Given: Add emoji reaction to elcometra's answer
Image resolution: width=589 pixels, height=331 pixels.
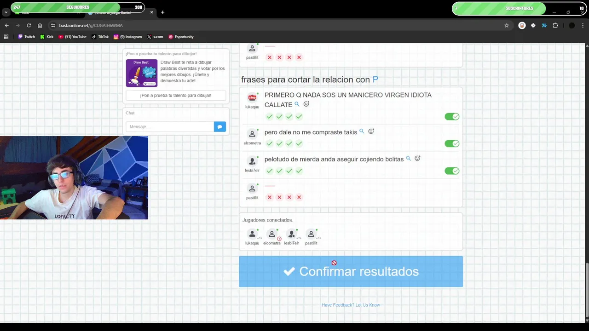Looking at the screenshot, I should (371, 131).
